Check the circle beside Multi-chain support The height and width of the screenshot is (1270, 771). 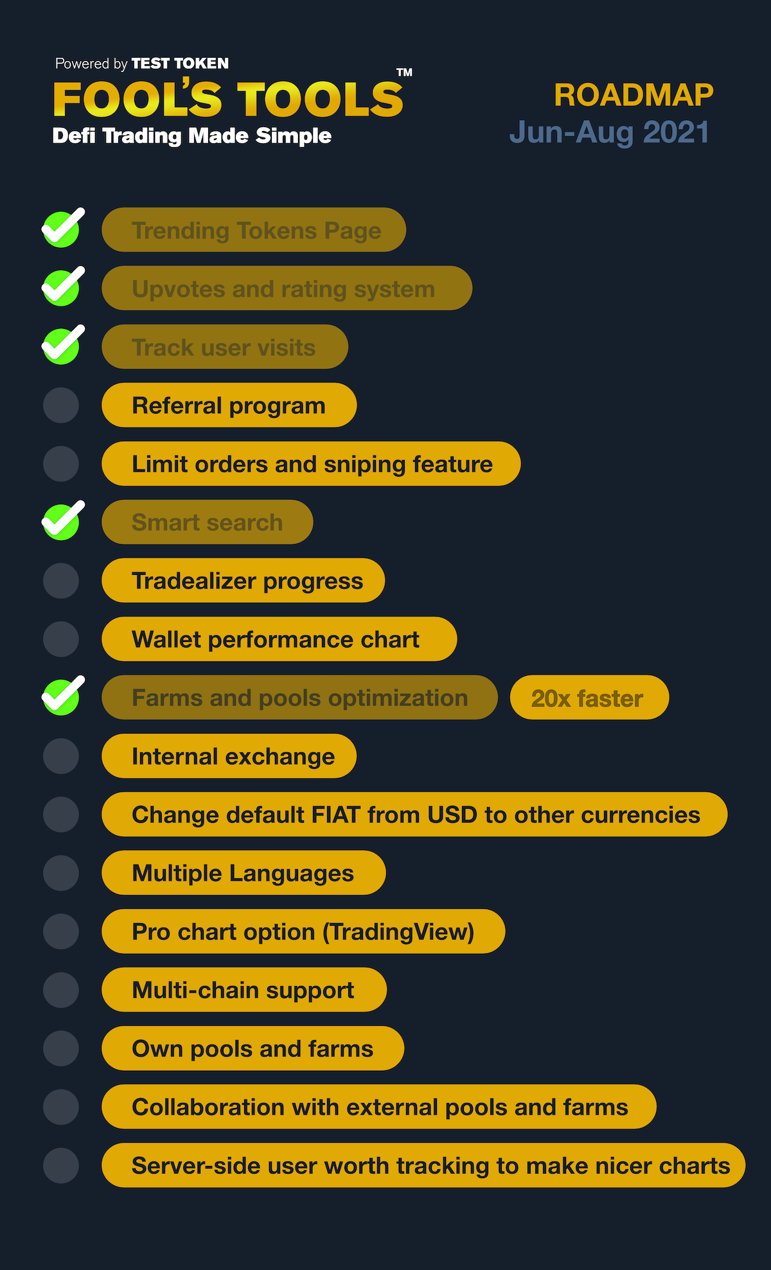pos(61,990)
